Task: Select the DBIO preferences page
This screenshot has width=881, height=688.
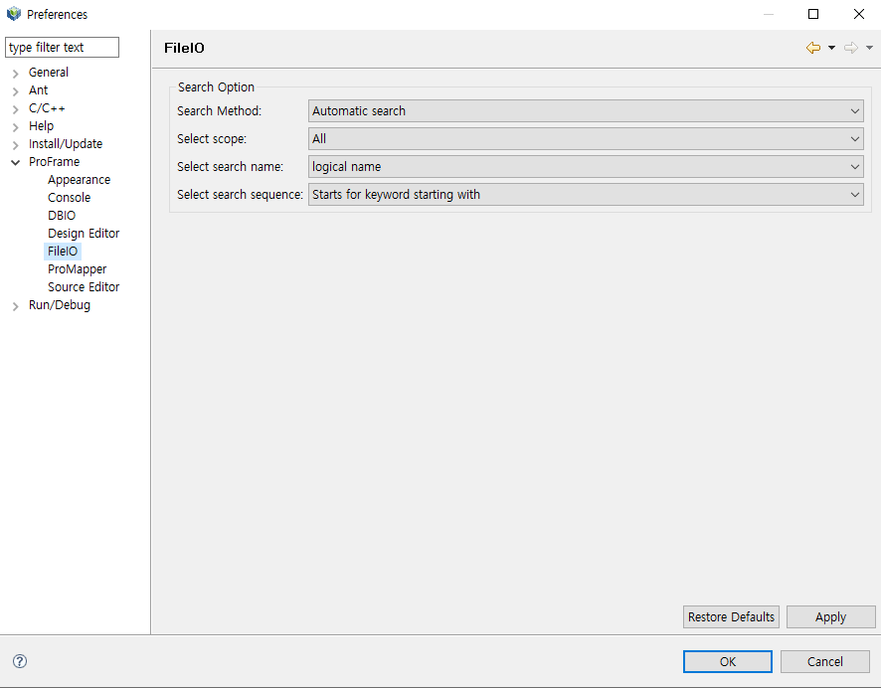Action: [62, 216]
